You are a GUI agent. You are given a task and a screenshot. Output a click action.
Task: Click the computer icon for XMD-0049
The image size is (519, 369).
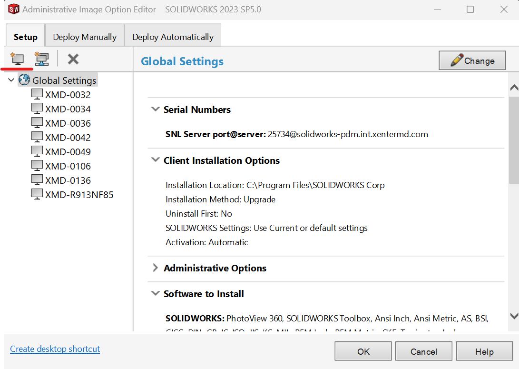[x=37, y=151]
